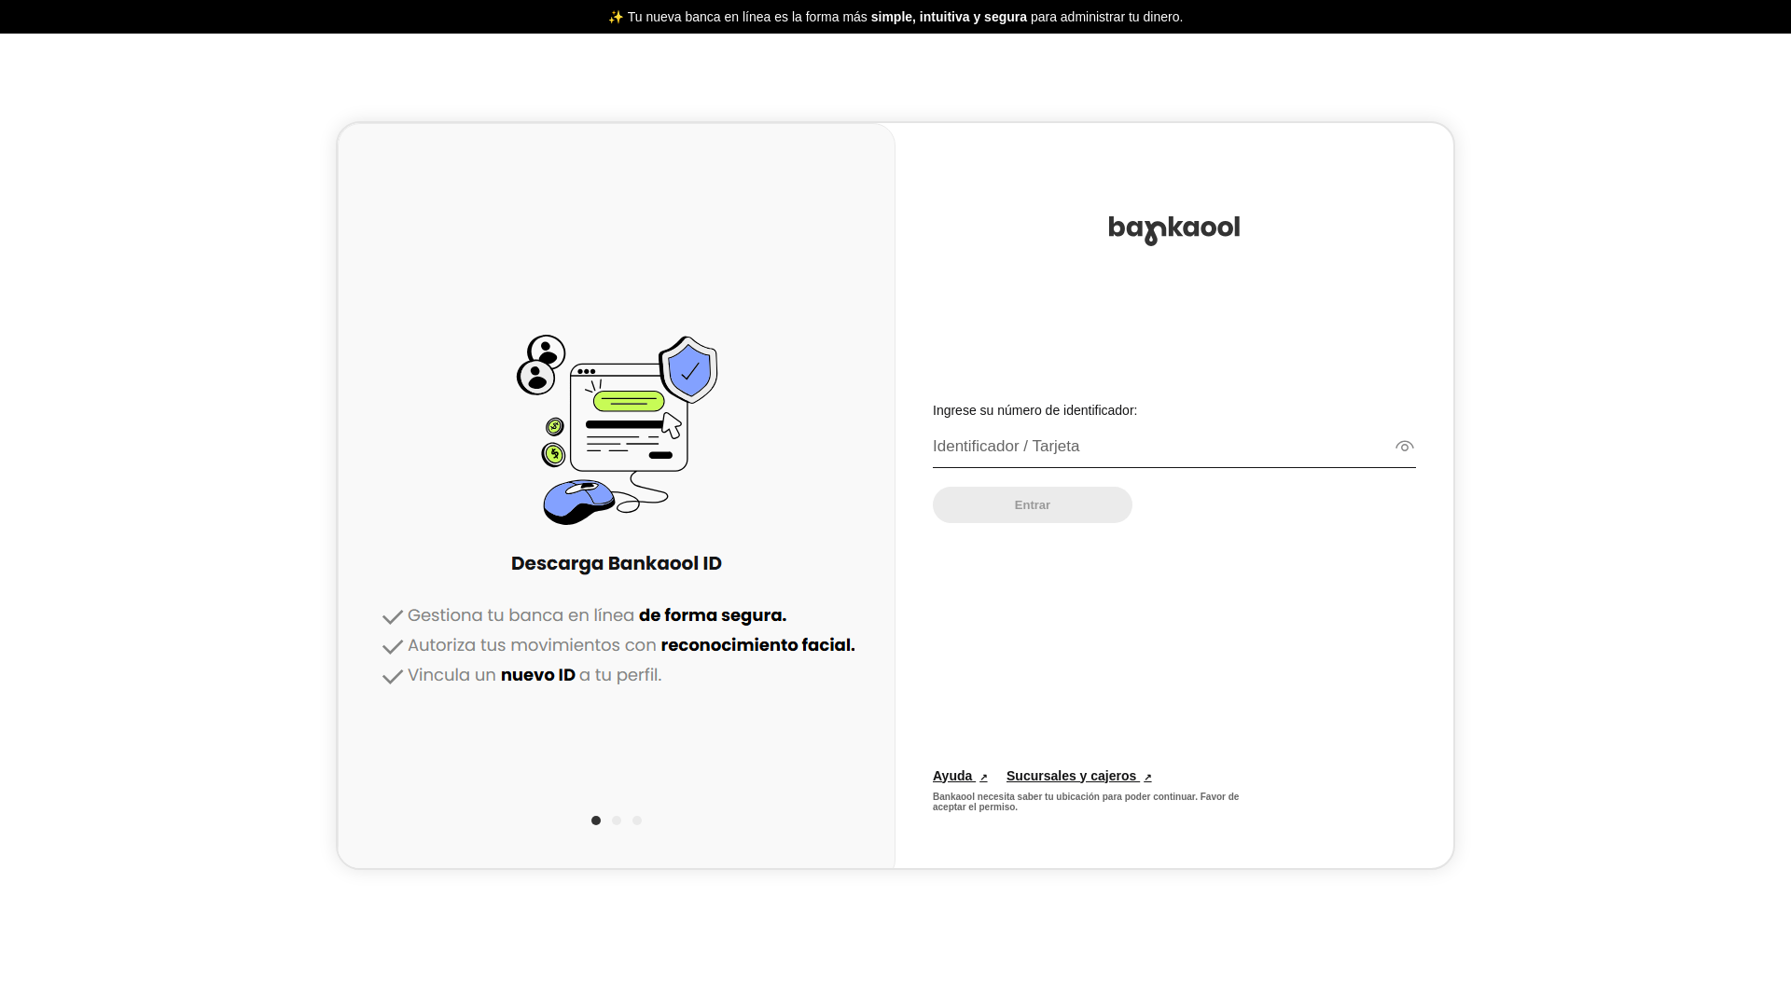1791x1007 pixels.
Task: Toggle identifier visibility eye icon
Action: coord(1404,447)
